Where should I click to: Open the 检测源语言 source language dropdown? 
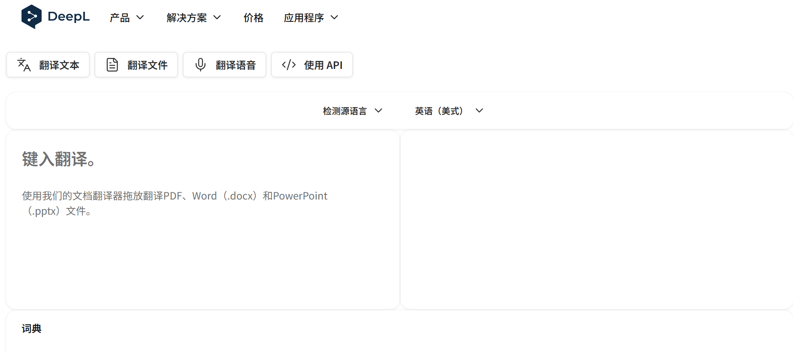coord(353,111)
